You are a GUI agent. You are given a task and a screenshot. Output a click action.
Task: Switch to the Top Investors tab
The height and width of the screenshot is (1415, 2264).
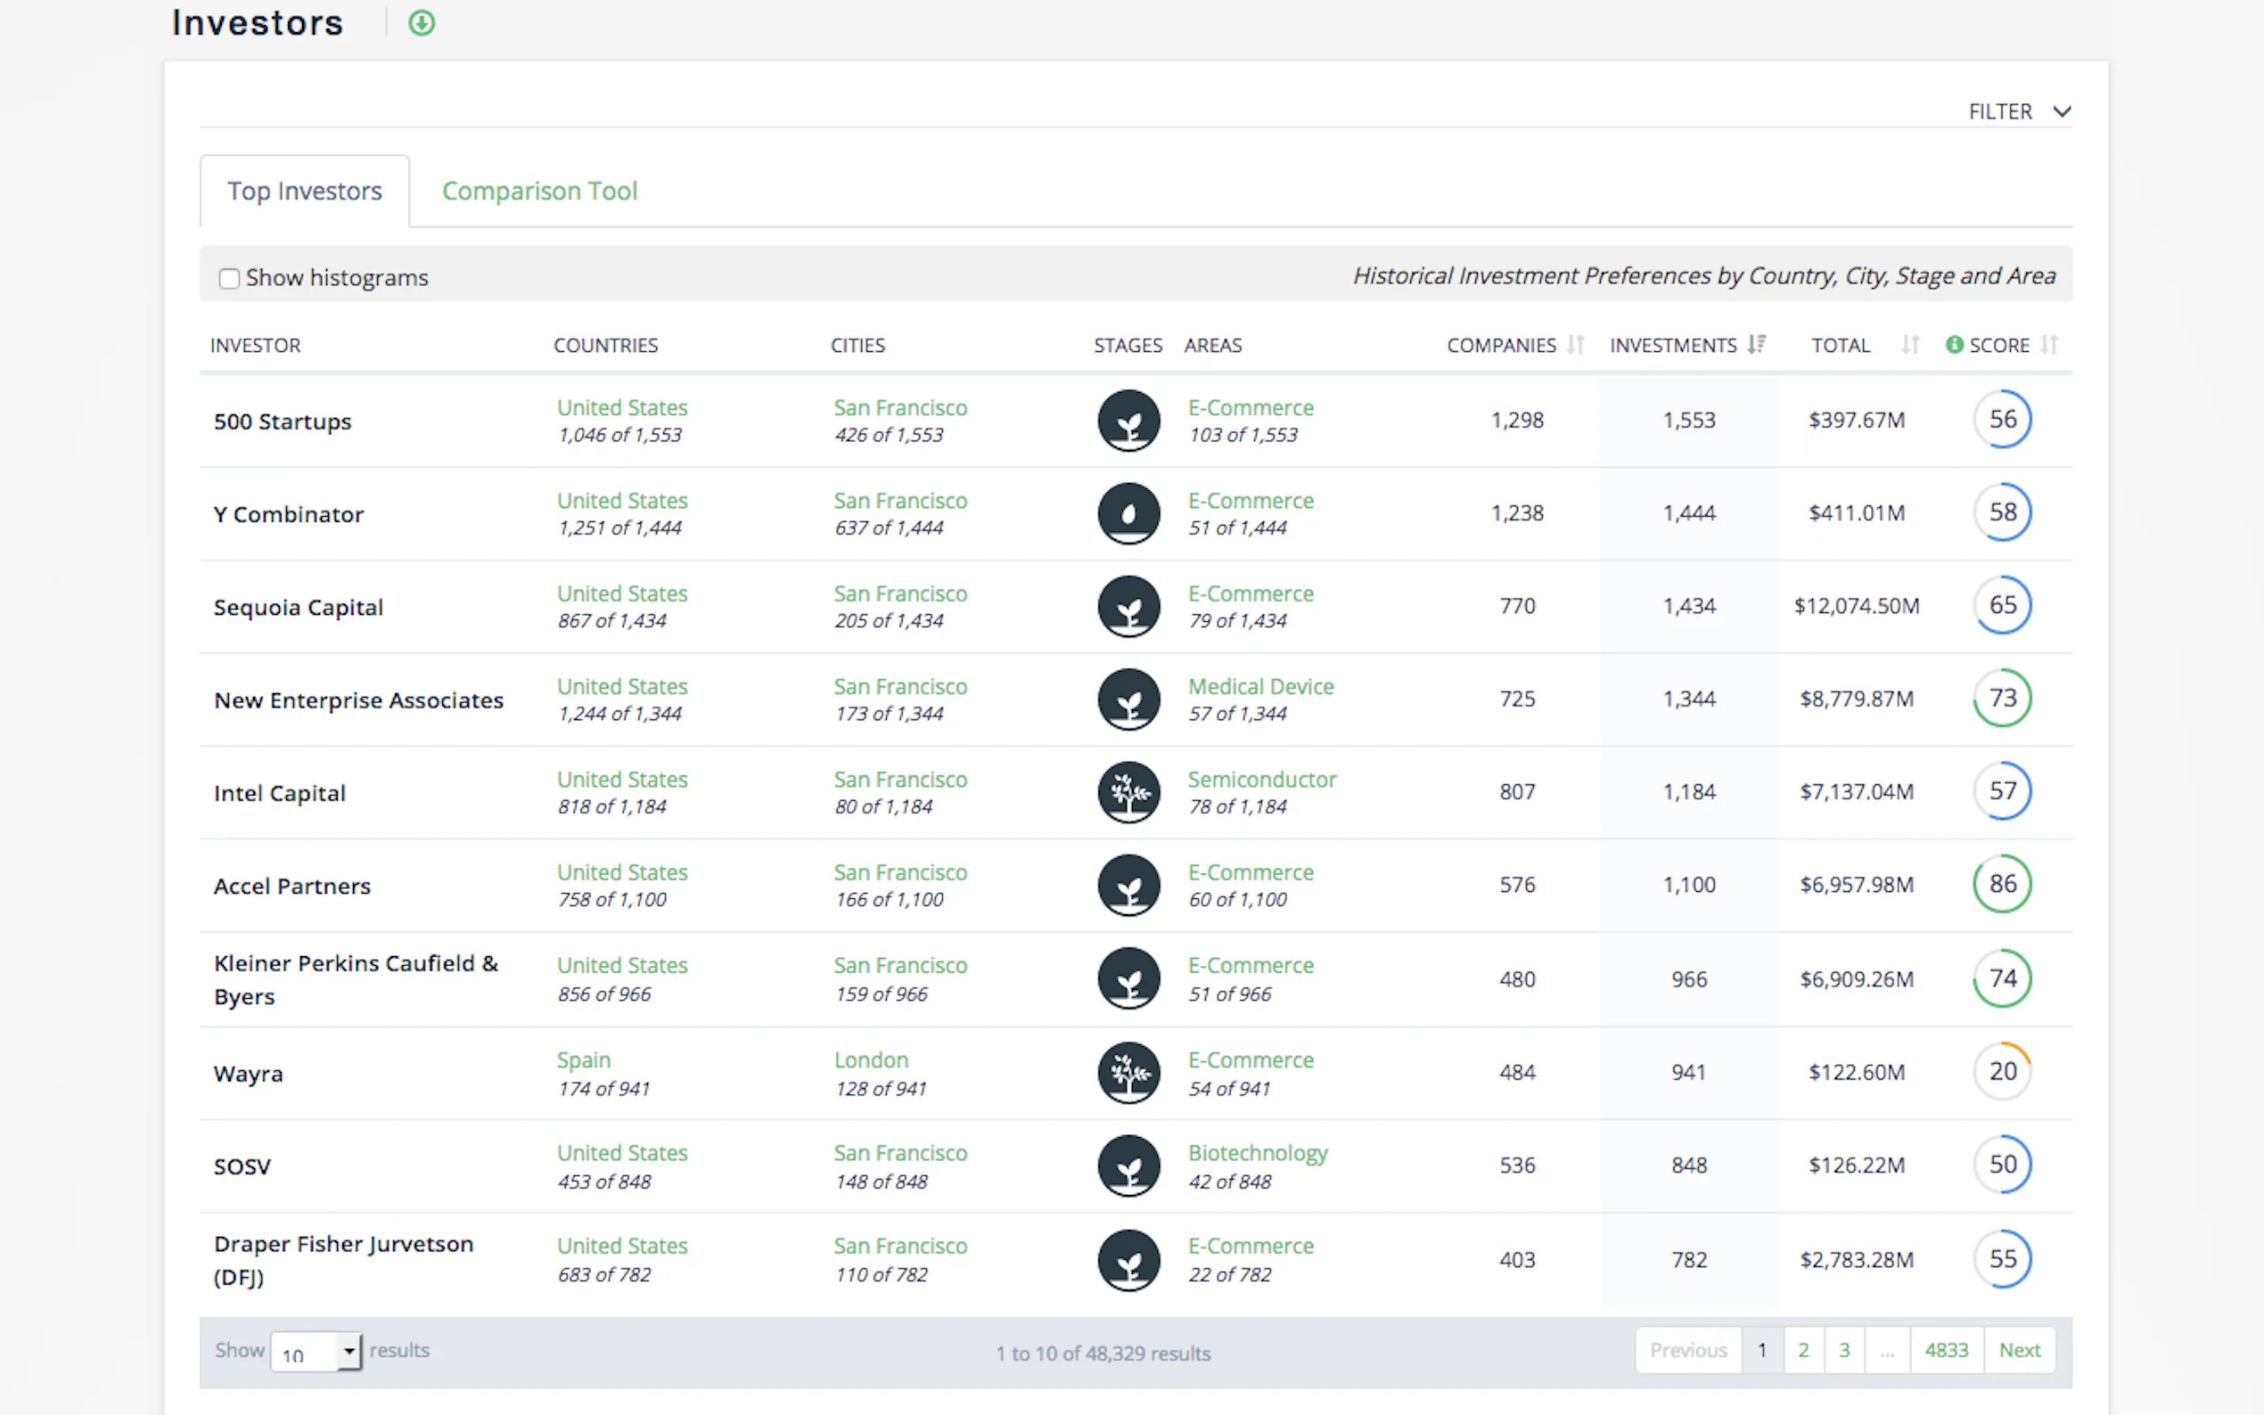point(304,191)
